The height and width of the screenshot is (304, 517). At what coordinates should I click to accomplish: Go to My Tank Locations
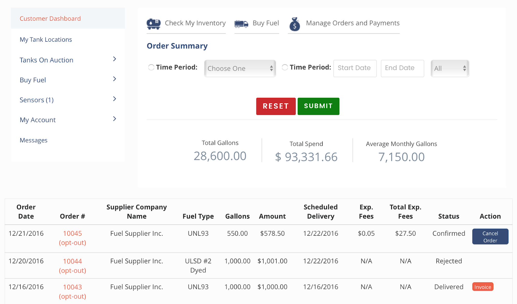click(x=46, y=40)
